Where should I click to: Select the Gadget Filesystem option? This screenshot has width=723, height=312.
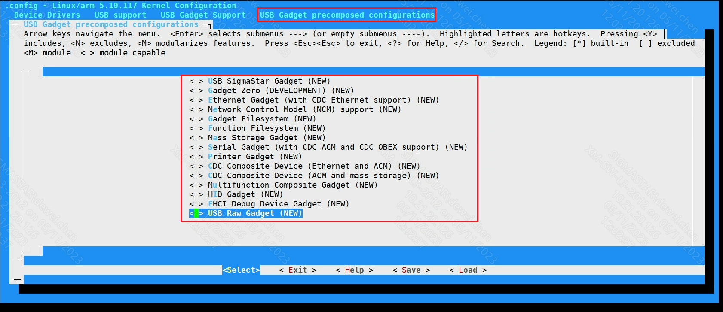pyautogui.click(x=252, y=119)
